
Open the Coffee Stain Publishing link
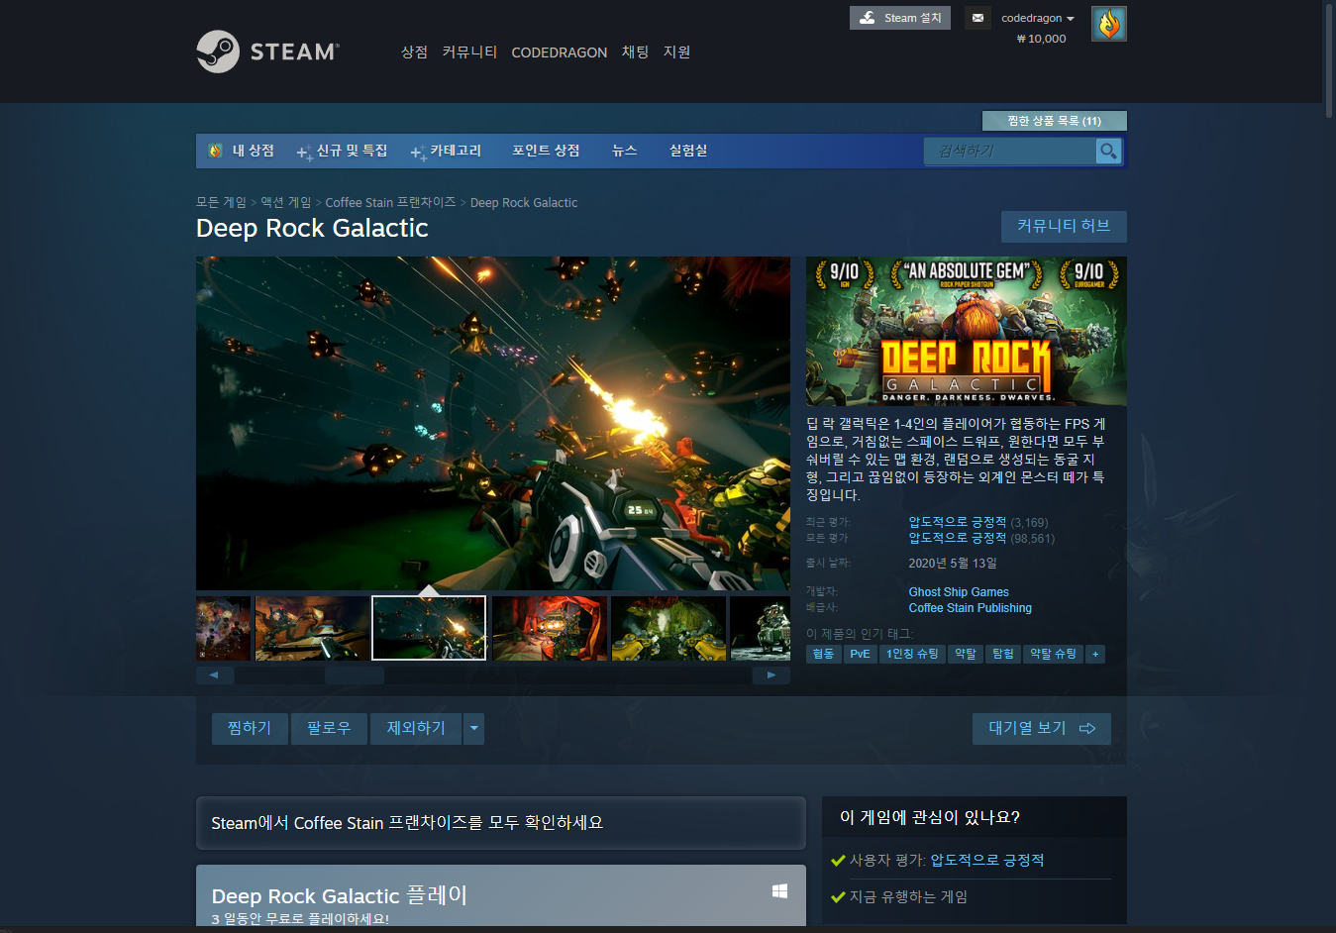(971, 608)
